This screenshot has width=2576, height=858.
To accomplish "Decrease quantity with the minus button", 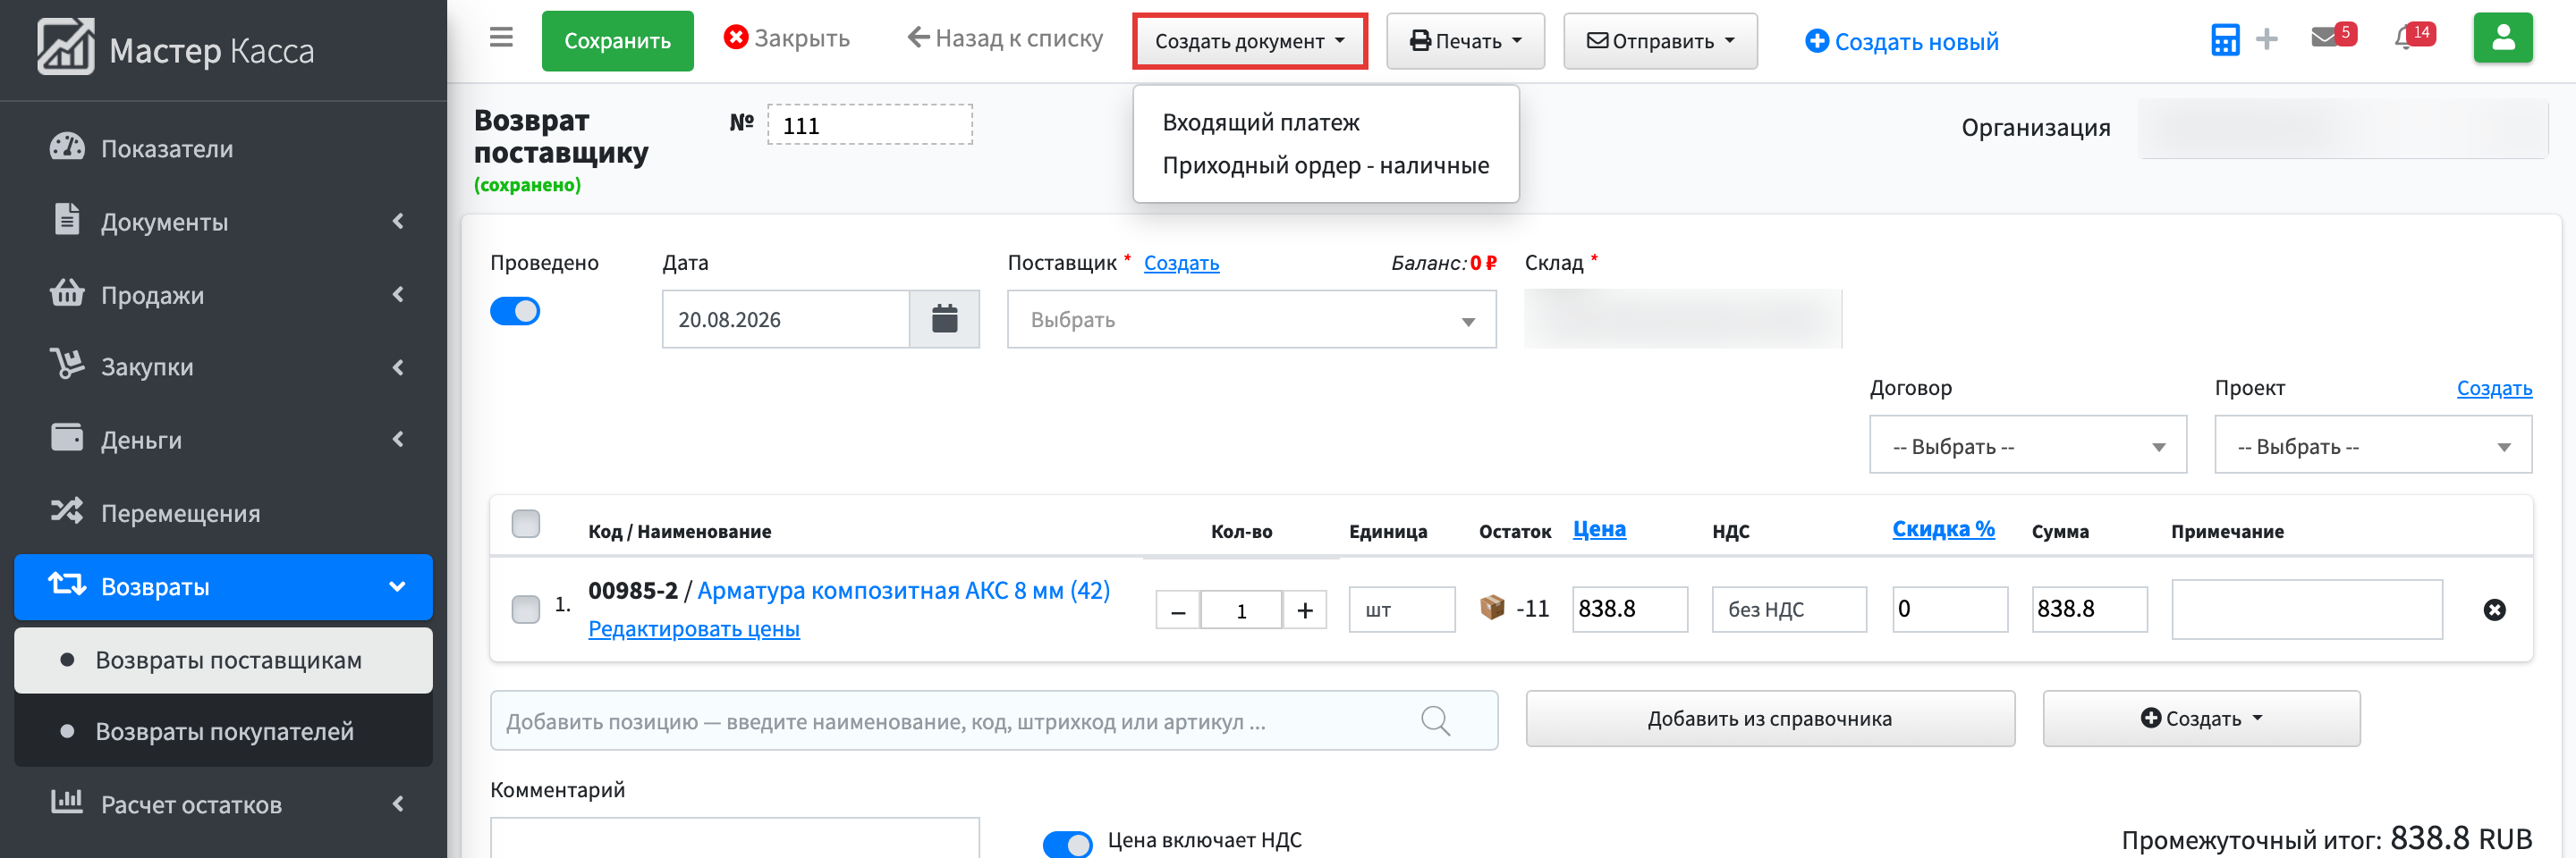I will point(1178,610).
